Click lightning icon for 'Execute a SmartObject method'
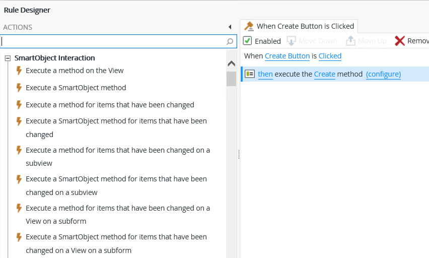429x258 pixels. pos(19,88)
